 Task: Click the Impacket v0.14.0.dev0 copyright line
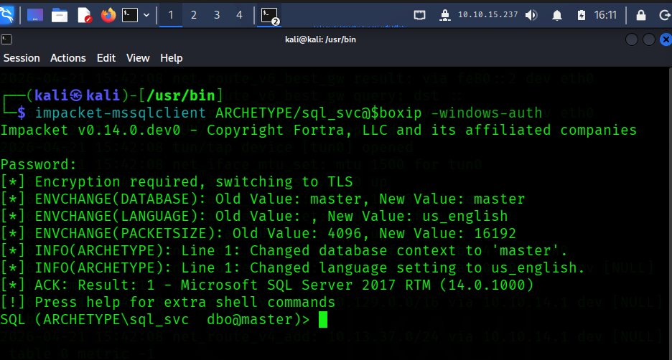tap(319, 130)
